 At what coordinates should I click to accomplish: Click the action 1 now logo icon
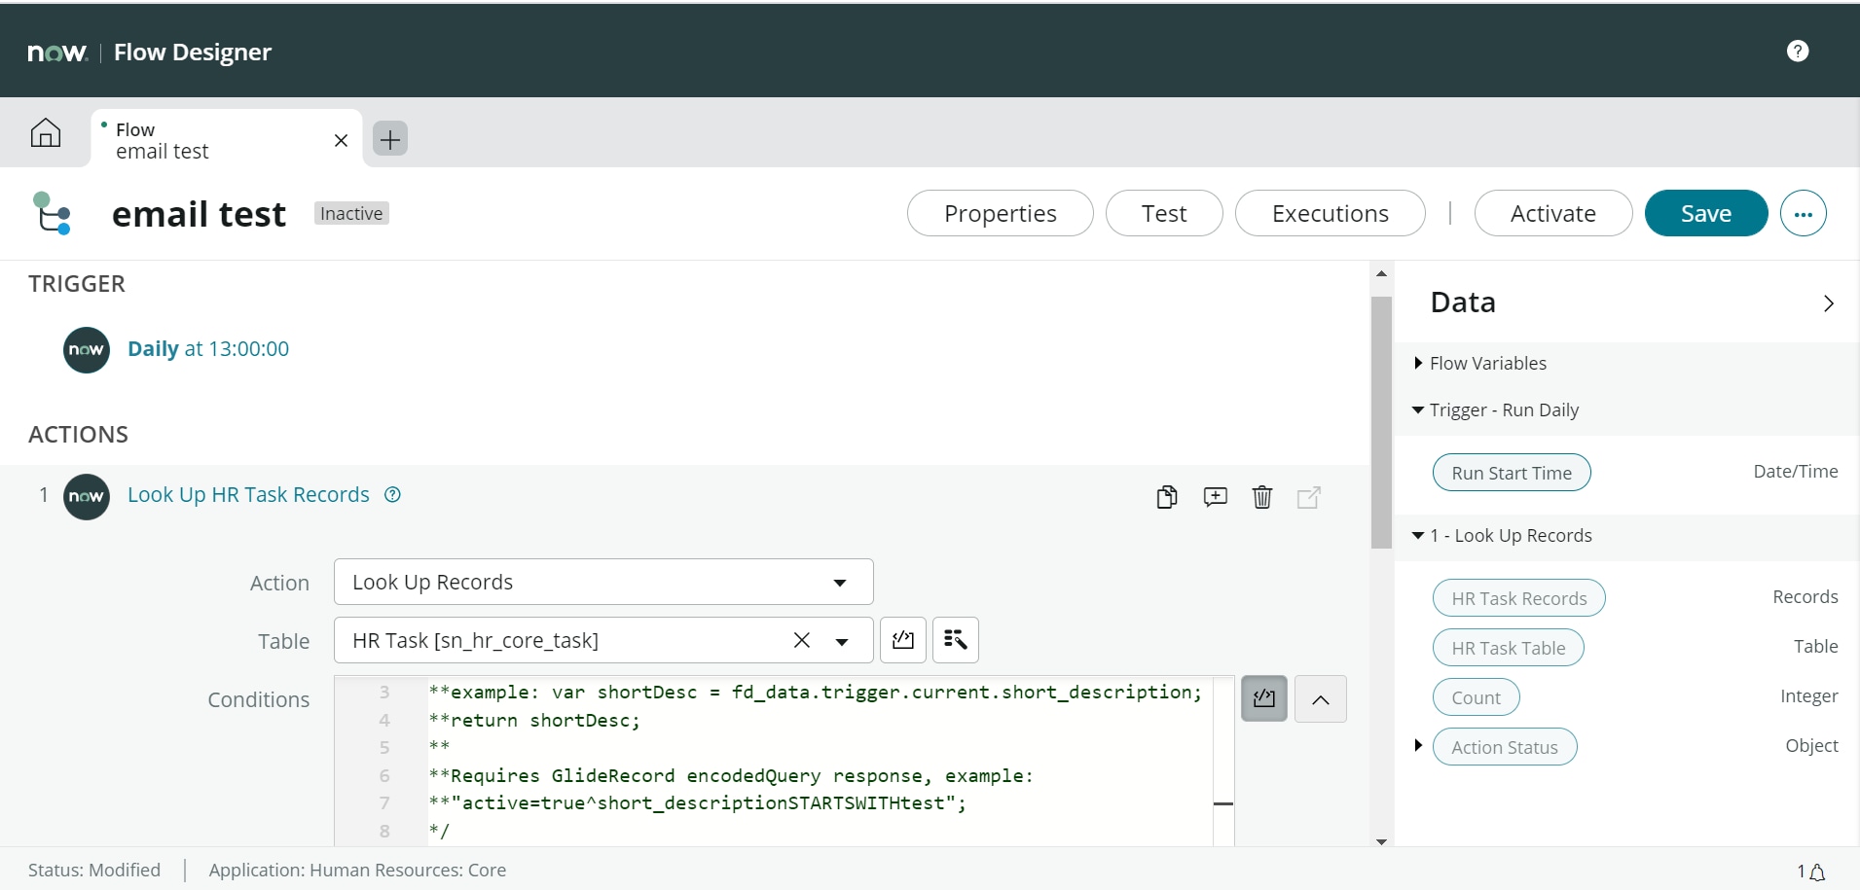pos(87,496)
